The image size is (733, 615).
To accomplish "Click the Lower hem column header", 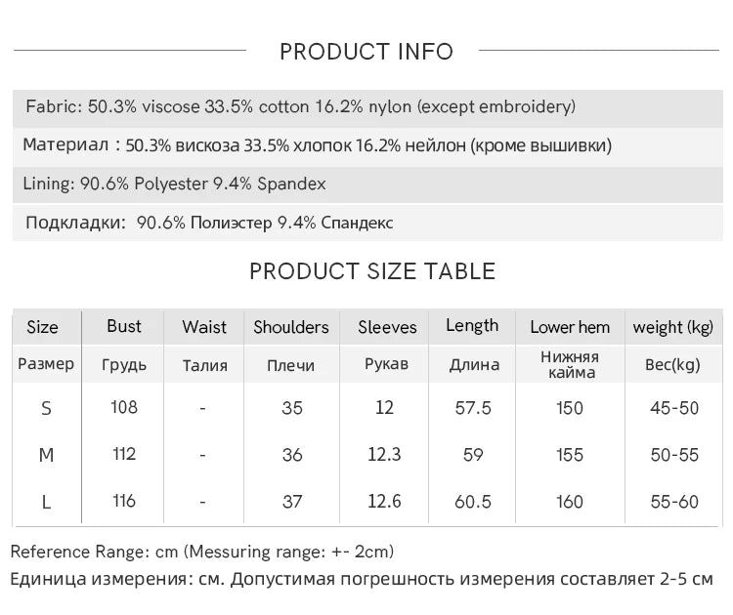I will [x=570, y=327].
